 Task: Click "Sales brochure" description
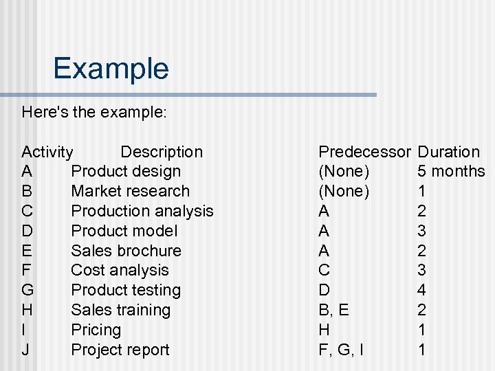tap(126, 251)
